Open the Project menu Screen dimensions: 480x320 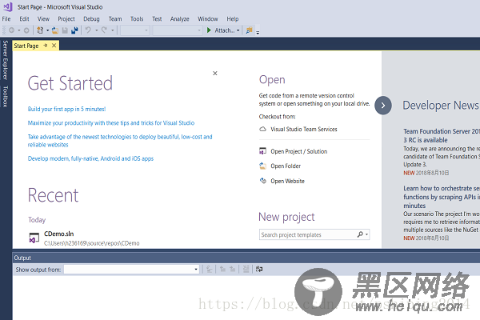coord(66,19)
